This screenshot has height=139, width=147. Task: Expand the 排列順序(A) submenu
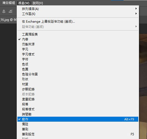tap(78, 9)
